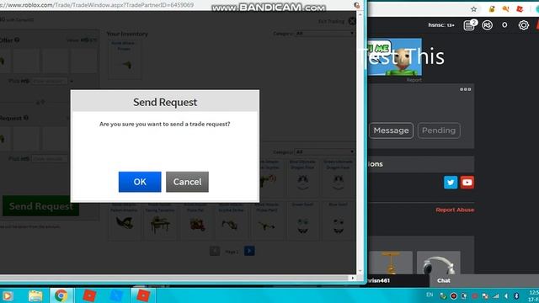Image resolution: width=539 pixels, height=303 pixels.
Task: Open the three-dots profile options menu
Action: 466,89
